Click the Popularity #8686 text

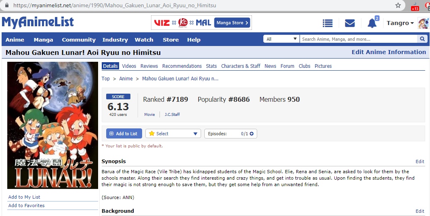[x=224, y=99]
